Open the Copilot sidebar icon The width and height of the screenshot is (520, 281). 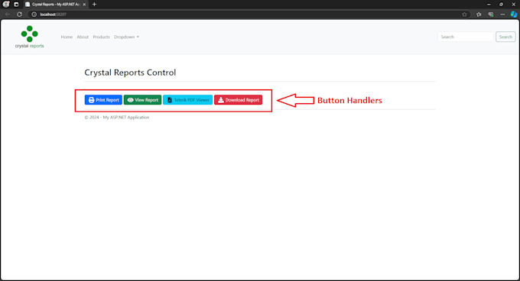pos(514,15)
